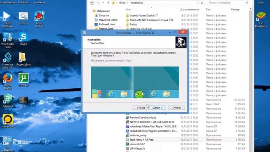Open the 555 desktop thumbnail icon
The height and width of the screenshot is (152, 270).
click(24, 102)
